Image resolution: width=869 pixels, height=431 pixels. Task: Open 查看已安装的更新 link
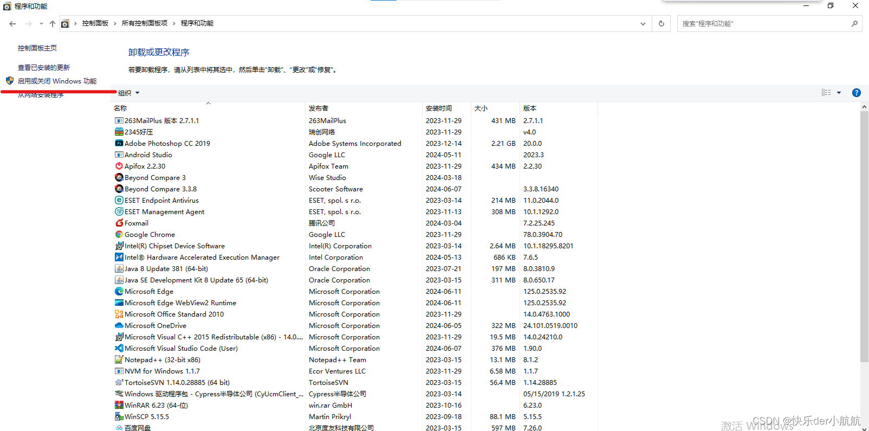44,67
